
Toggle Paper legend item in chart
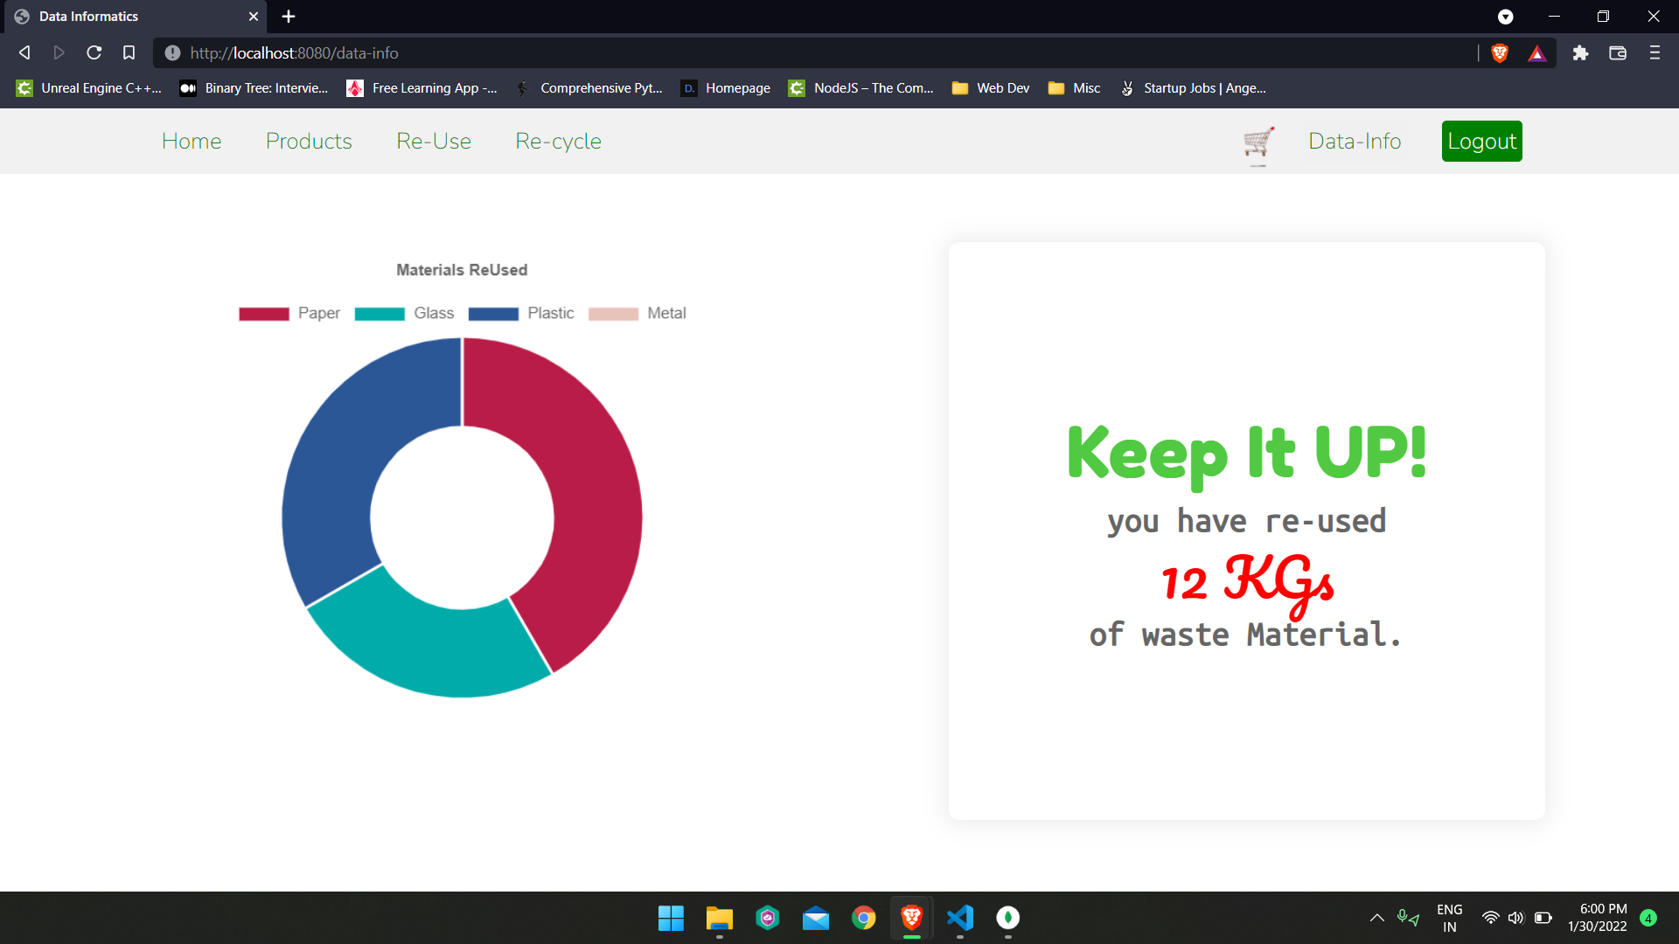[289, 313]
